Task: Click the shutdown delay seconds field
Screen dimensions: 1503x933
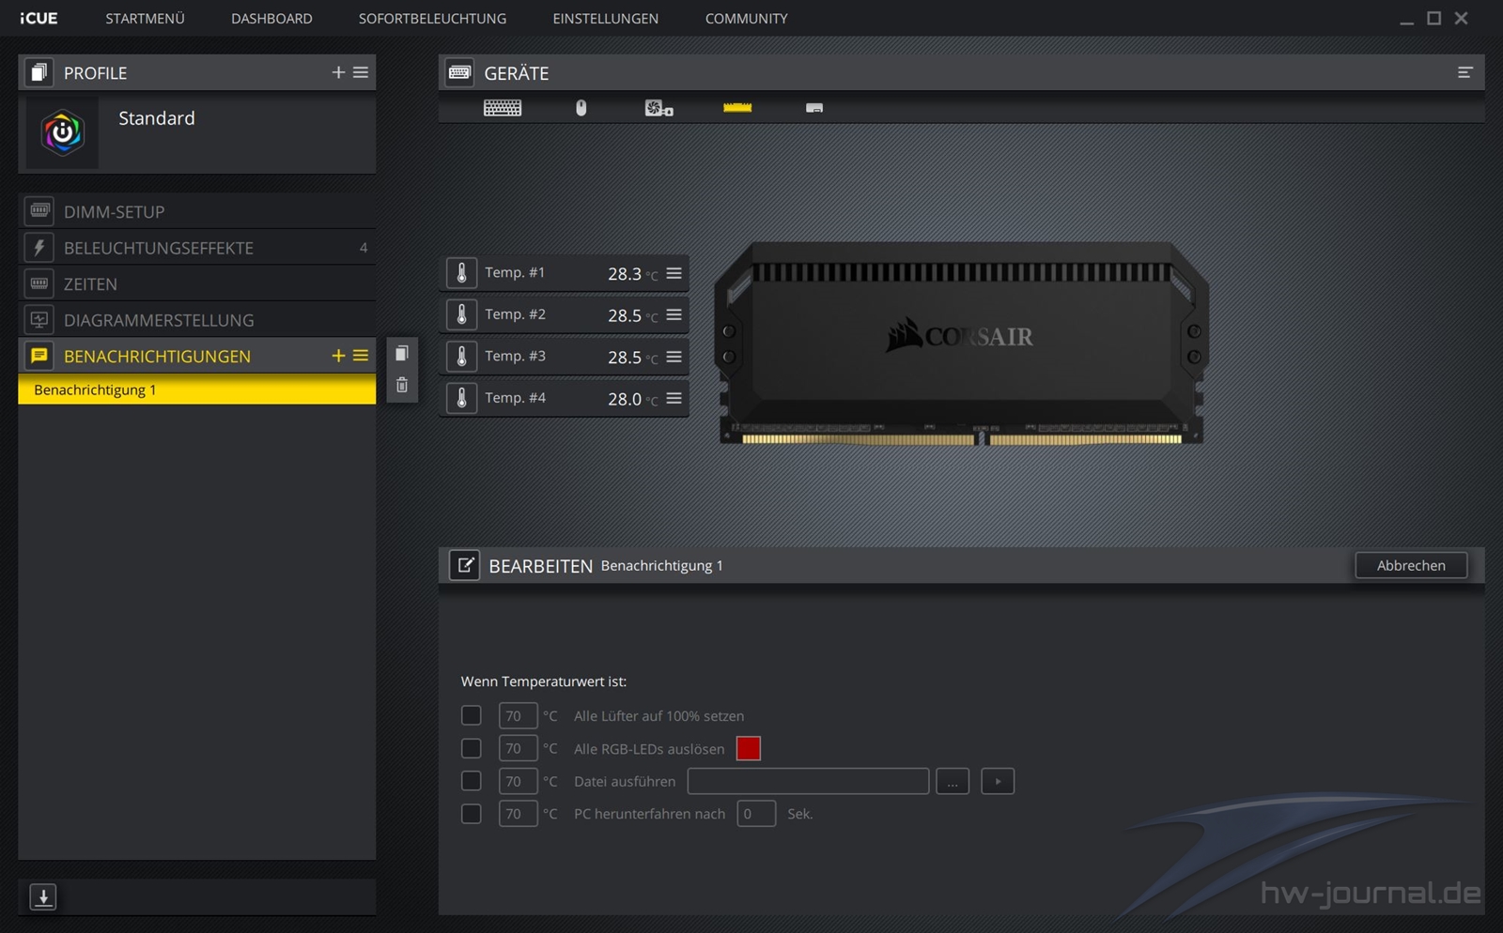Action: click(x=756, y=813)
